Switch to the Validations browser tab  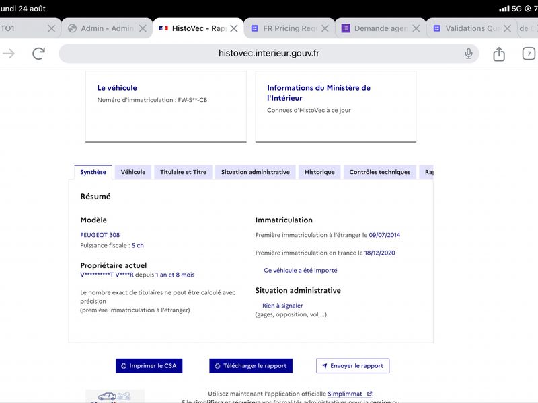coord(472,28)
